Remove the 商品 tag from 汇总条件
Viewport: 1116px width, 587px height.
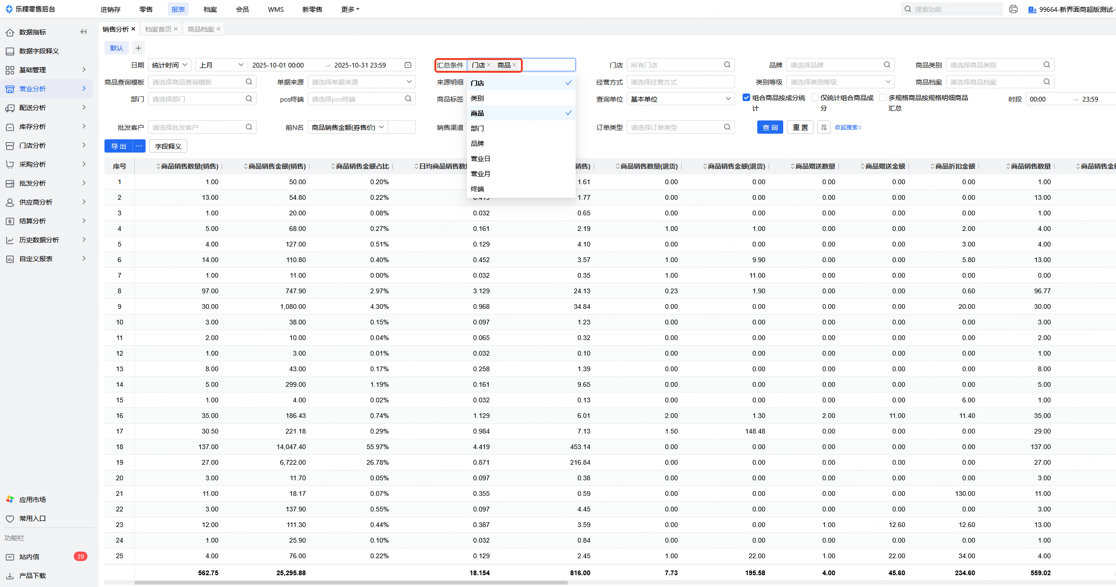pyautogui.click(x=514, y=65)
